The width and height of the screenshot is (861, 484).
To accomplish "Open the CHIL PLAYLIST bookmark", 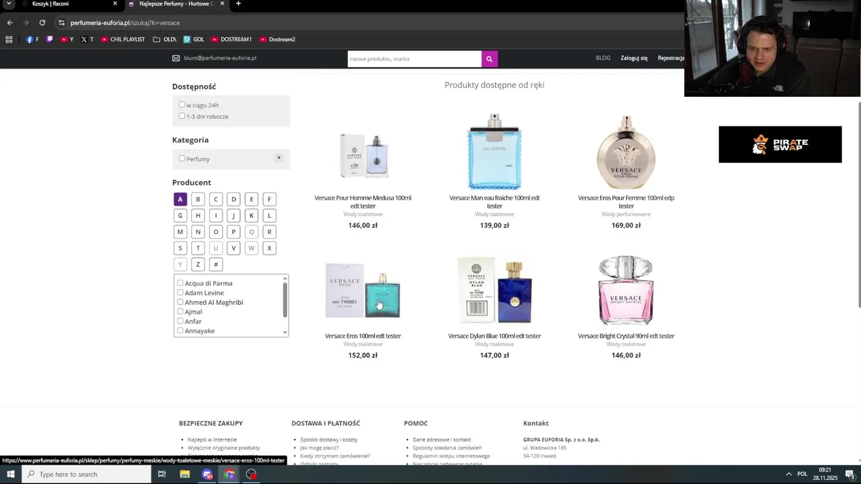I will point(123,40).
